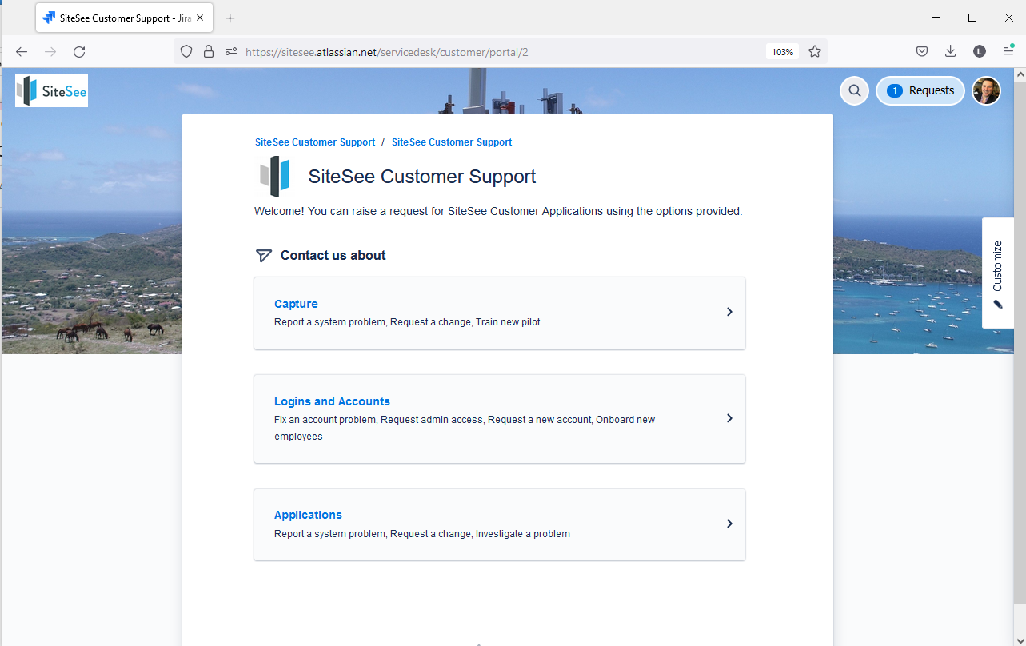Click the Welcome message text
This screenshot has width=1026, height=646.
498,212
